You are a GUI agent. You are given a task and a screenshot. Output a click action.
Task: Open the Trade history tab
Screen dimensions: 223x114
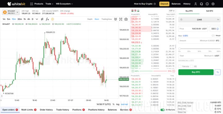[x=63, y=110]
